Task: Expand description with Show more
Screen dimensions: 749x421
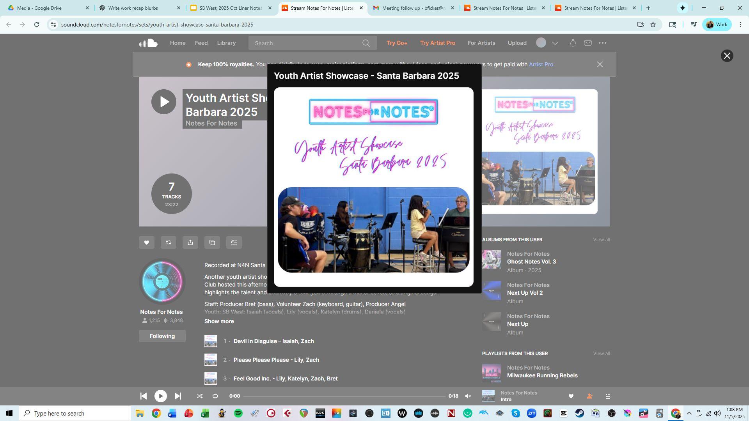Action: (x=219, y=321)
